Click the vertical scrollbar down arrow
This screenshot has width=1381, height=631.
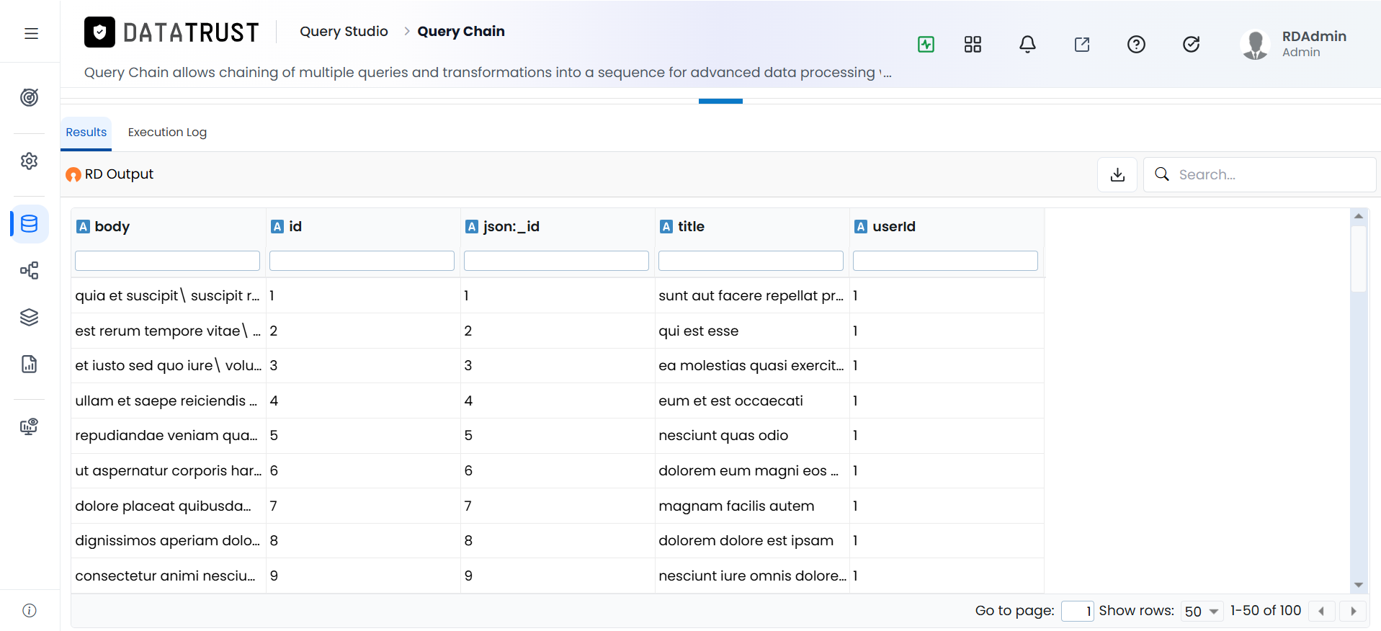click(x=1358, y=585)
